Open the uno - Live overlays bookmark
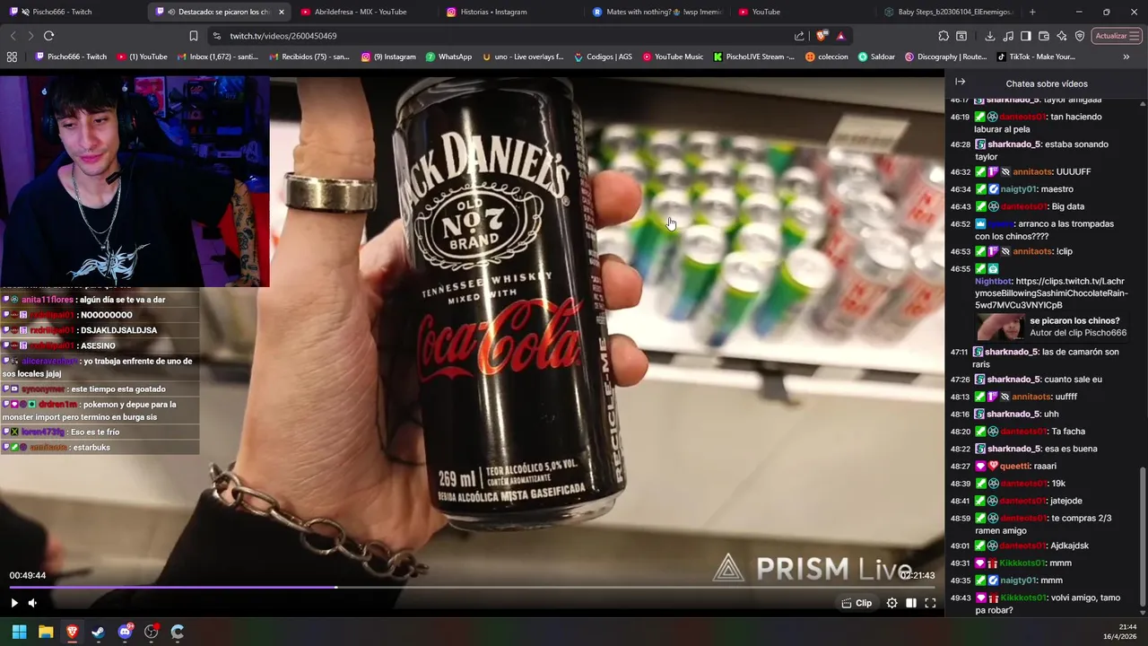Viewport: 1148px width, 646px height. coord(523,57)
